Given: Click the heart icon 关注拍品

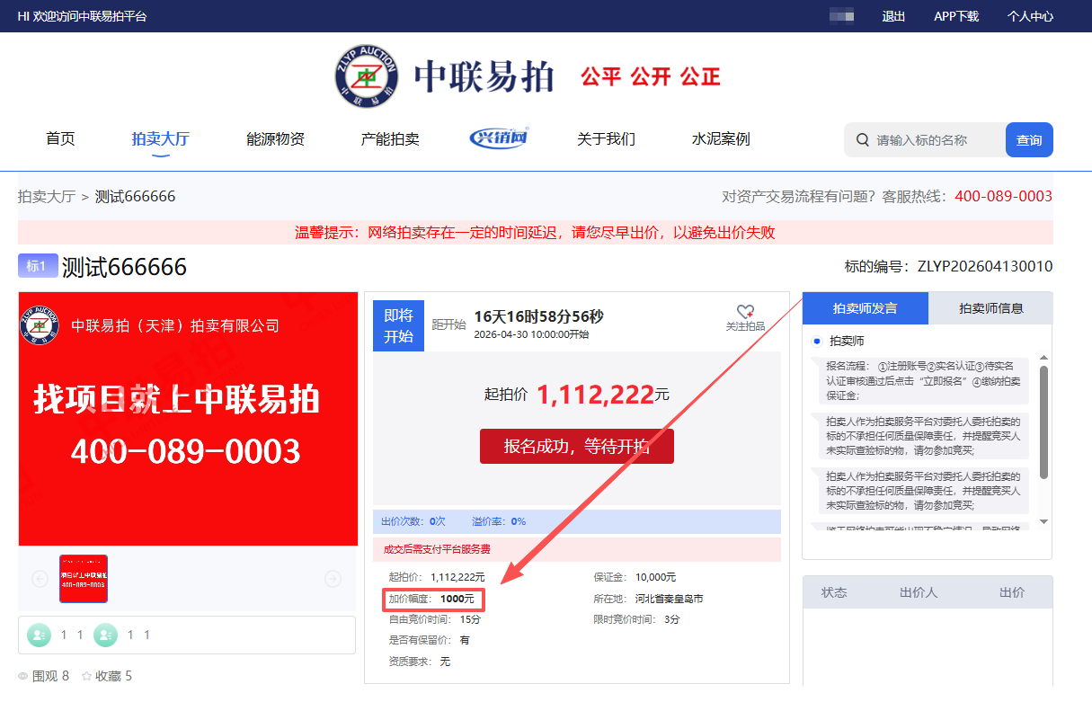Looking at the screenshot, I should pyautogui.click(x=745, y=311).
